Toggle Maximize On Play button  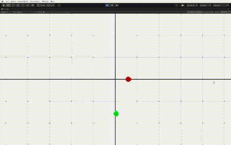click(195, 12)
